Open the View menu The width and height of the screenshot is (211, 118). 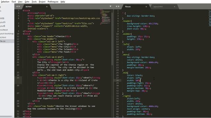point(20,2)
